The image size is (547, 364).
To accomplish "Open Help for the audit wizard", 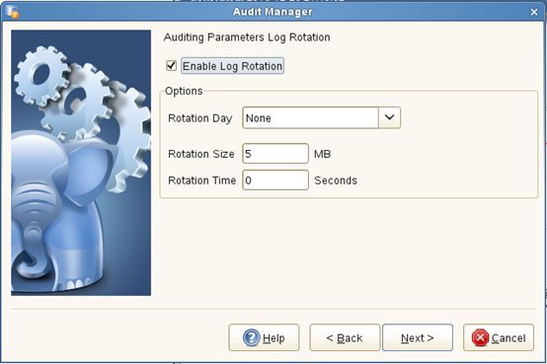I will (264, 337).
